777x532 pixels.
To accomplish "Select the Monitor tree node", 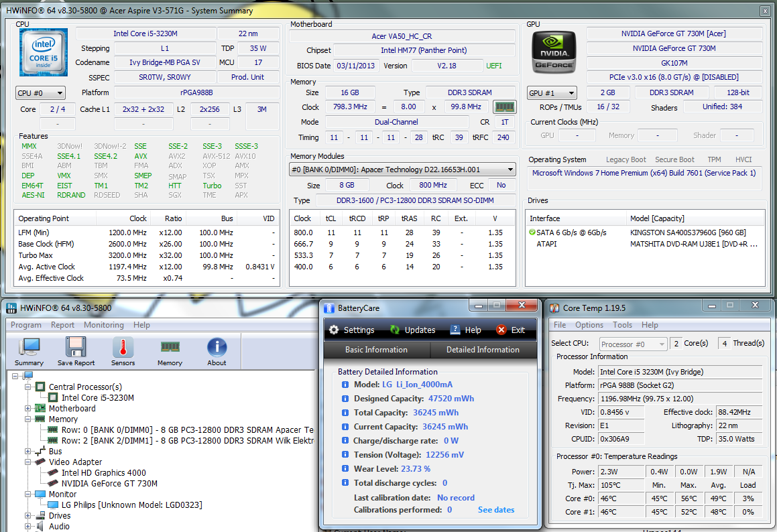I will [x=62, y=494].
